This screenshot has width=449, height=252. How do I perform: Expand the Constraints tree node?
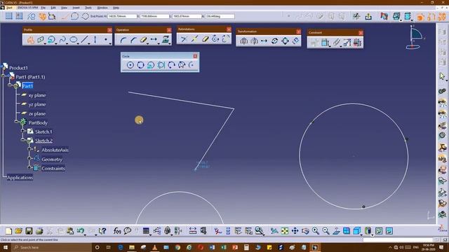(29, 167)
